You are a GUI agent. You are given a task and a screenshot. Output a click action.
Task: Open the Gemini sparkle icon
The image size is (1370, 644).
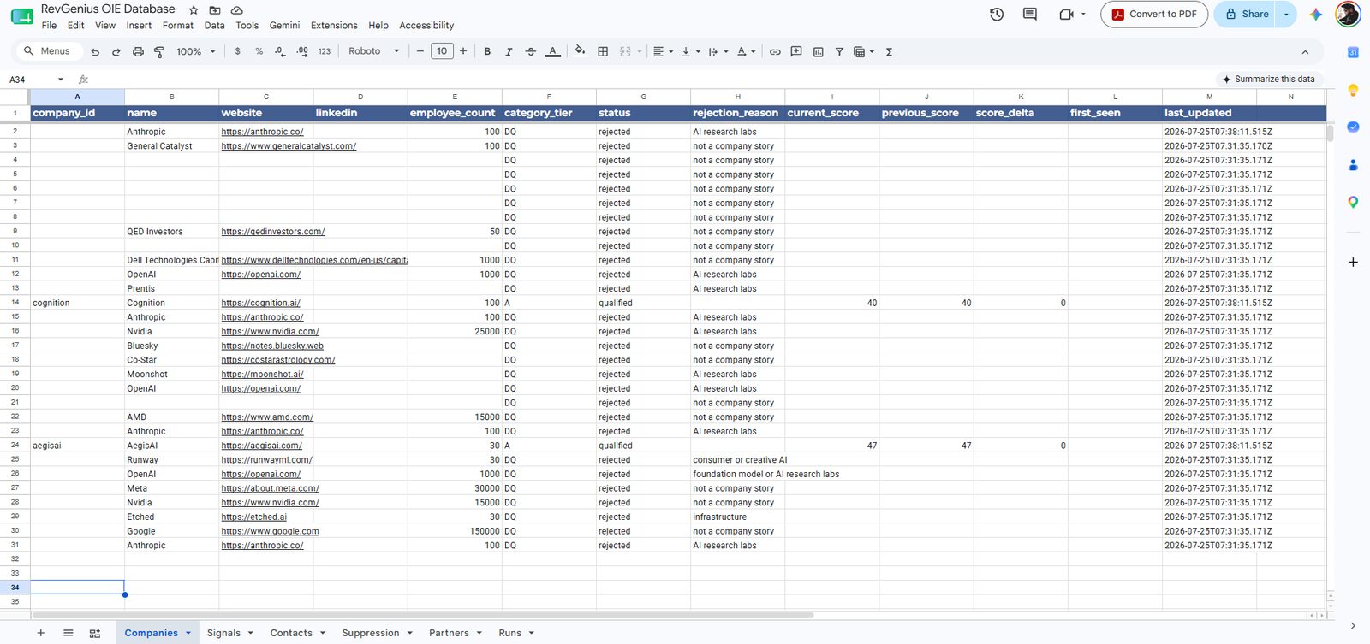(1316, 14)
